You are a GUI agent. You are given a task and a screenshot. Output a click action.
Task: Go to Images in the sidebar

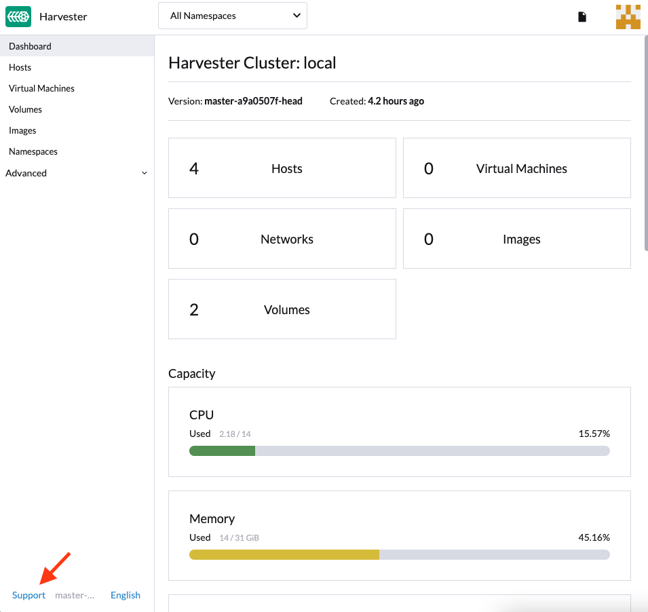tap(22, 130)
